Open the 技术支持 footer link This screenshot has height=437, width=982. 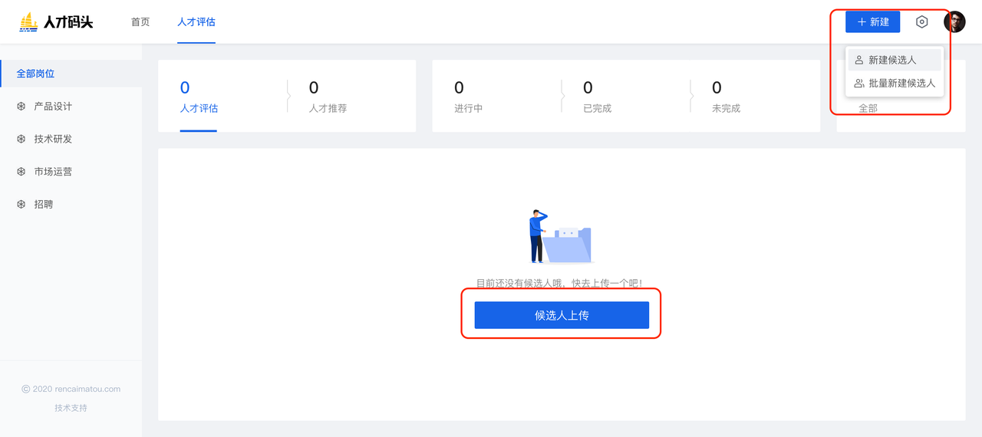pyautogui.click(x=71, y=408)
